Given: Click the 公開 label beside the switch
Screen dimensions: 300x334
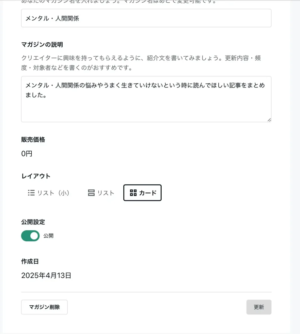Looking at the screenshot, I should (x=48, y=236).
